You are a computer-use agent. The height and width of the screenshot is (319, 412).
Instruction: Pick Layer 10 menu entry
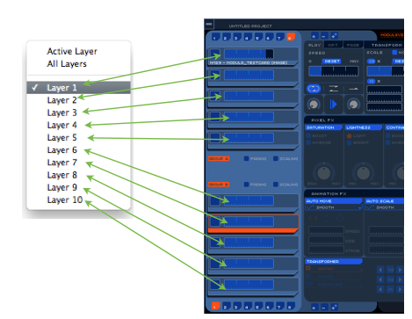[x=78, y=199]
